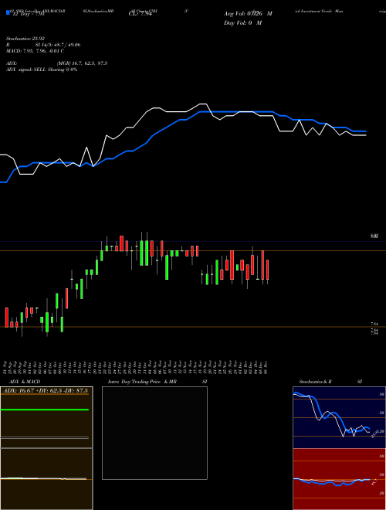Click the RSI 14/3: 48.7 / 49.66 reading
Screen dimensions: 386x510
click(x=43, y=45)
